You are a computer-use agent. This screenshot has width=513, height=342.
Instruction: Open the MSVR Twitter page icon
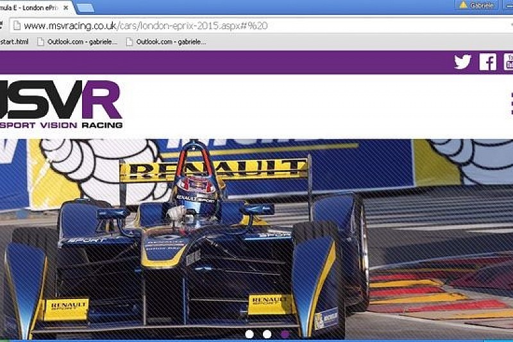coord(462,62)
